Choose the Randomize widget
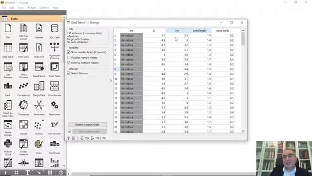Screen dimensions: 312x176 point(39,105)
